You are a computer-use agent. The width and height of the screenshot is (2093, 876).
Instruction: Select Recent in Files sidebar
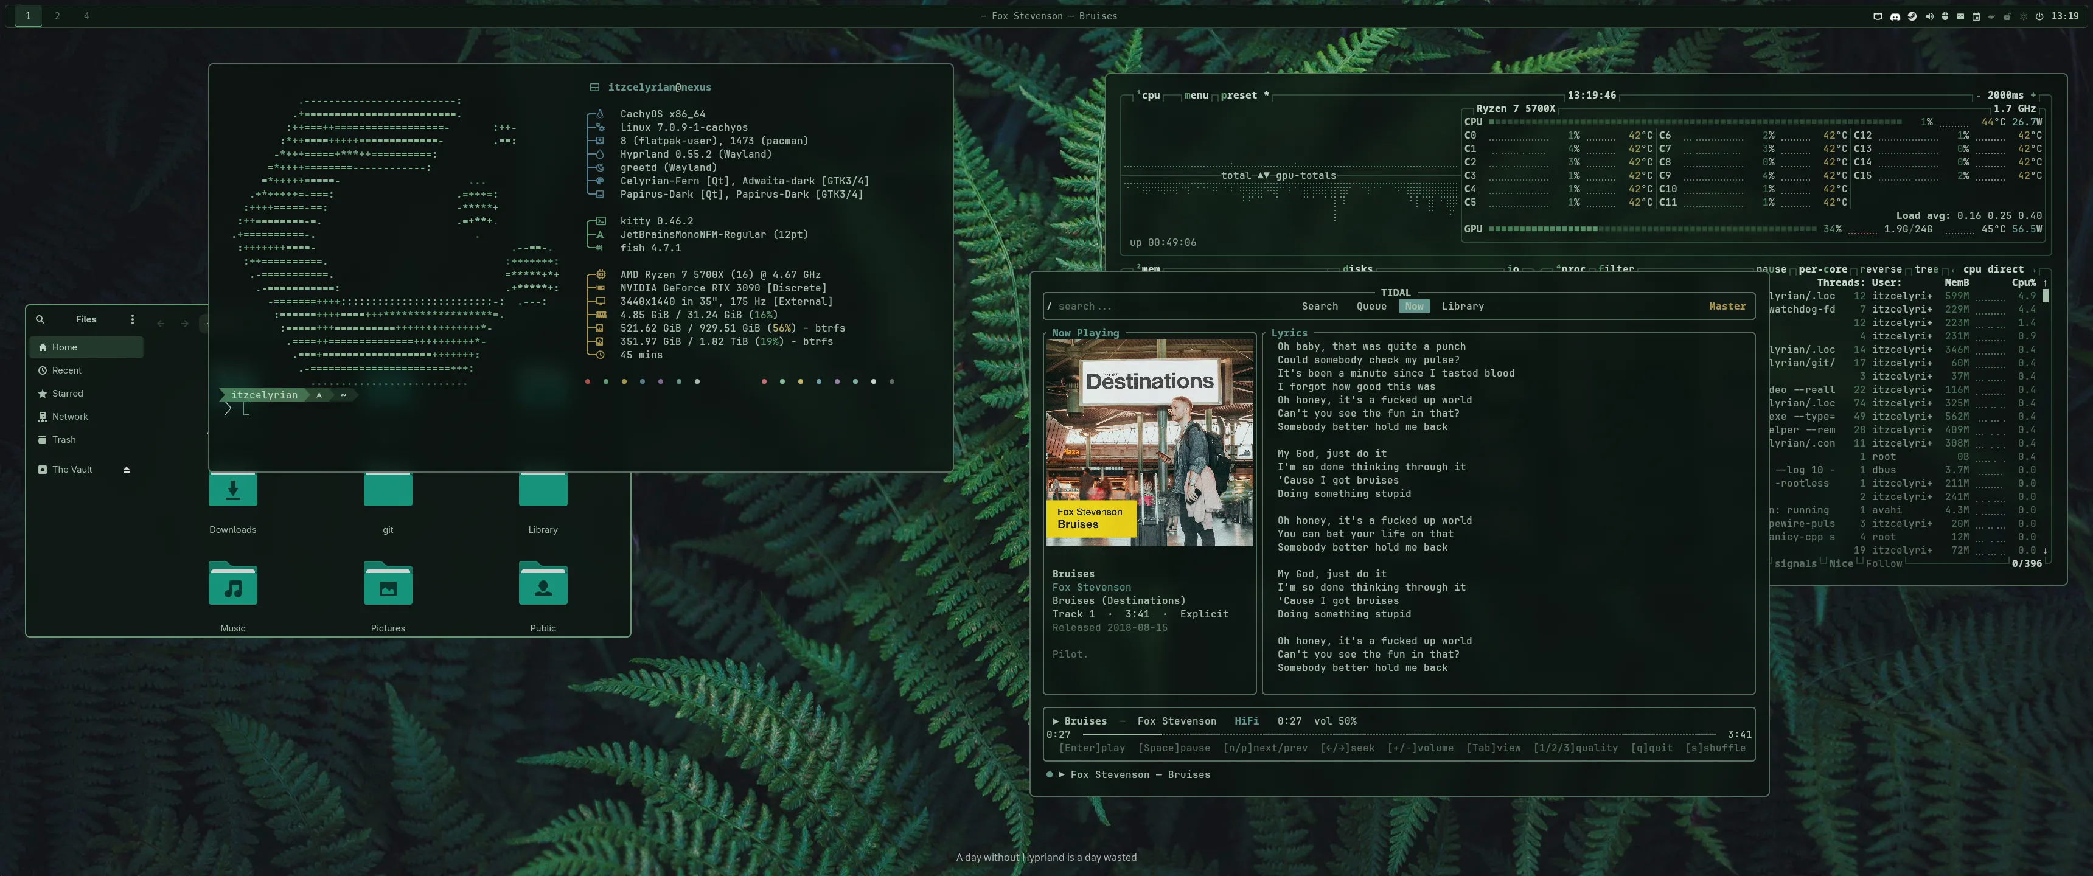tap(87, 370)
